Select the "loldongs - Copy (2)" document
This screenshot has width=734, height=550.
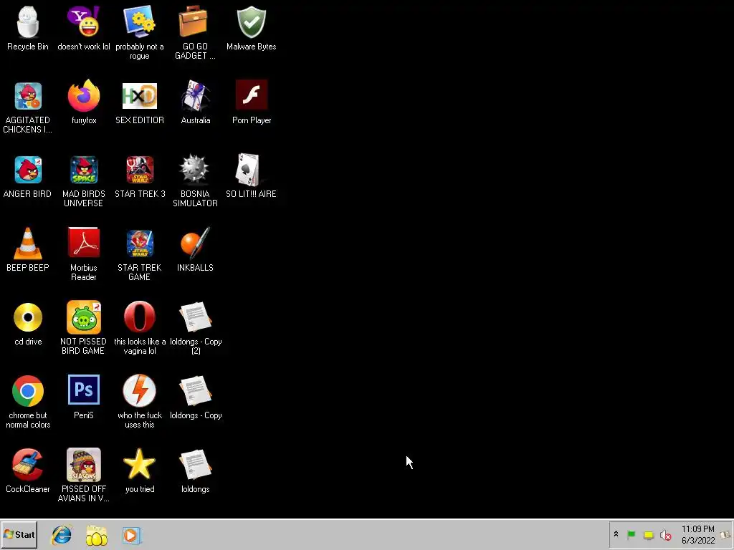tap(195, 317)
